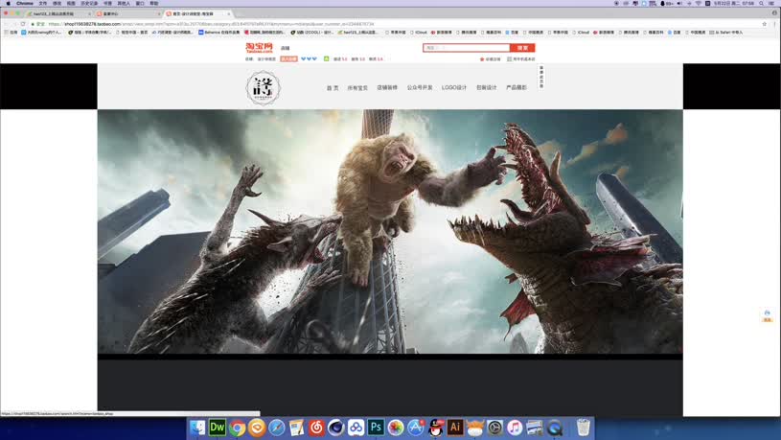781x440 pixels.
Task: Bookmark this page with star icon
Action: (764, 24)
